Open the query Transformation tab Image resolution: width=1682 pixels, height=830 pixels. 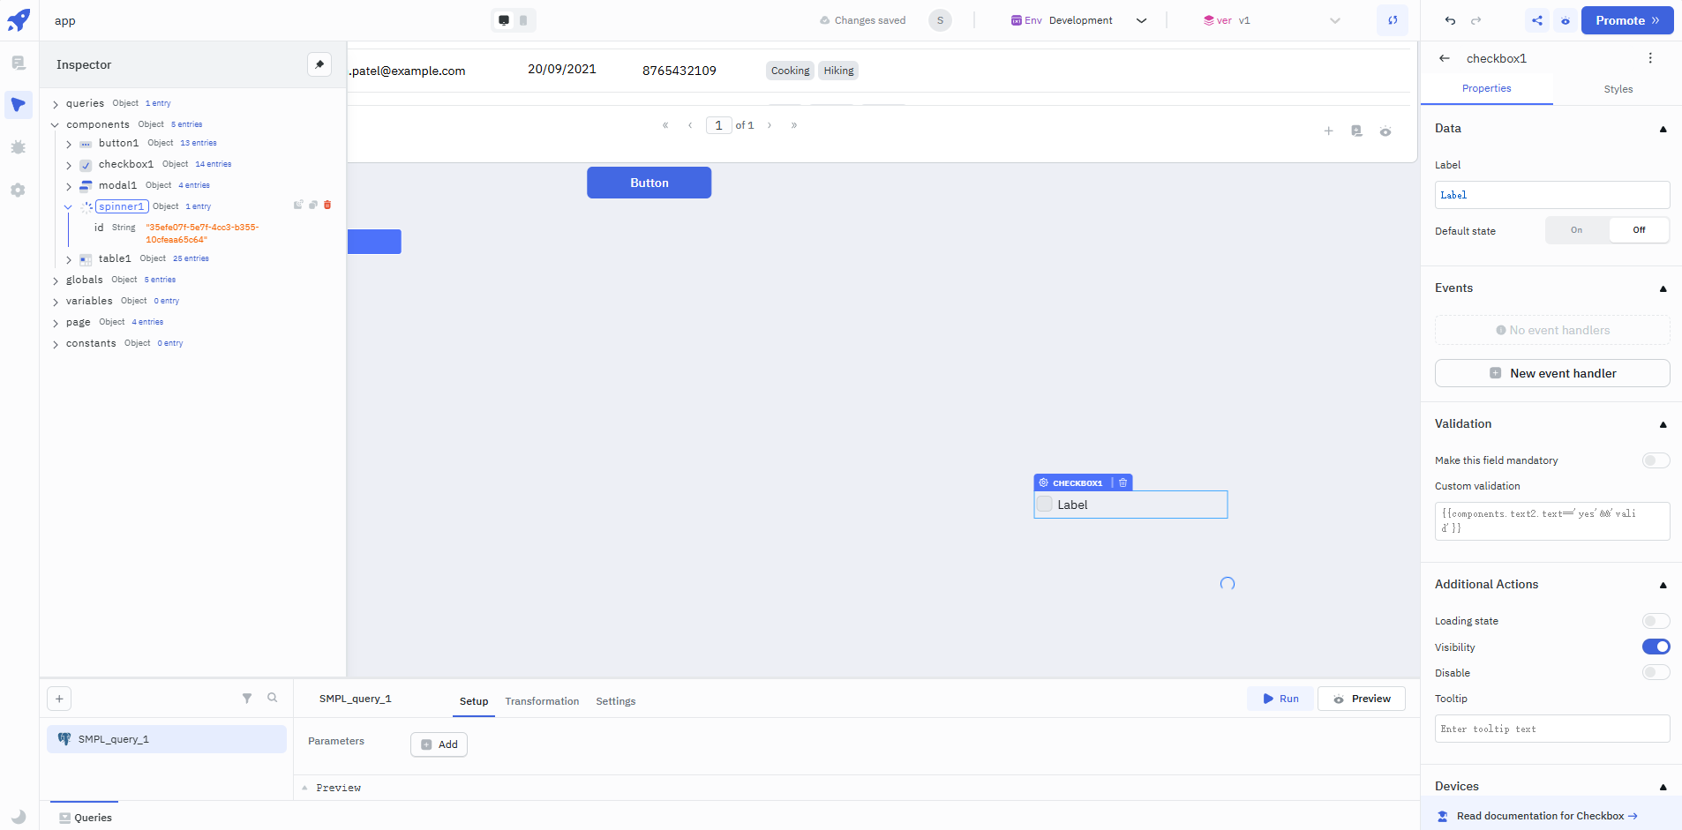tap(542, 701)
